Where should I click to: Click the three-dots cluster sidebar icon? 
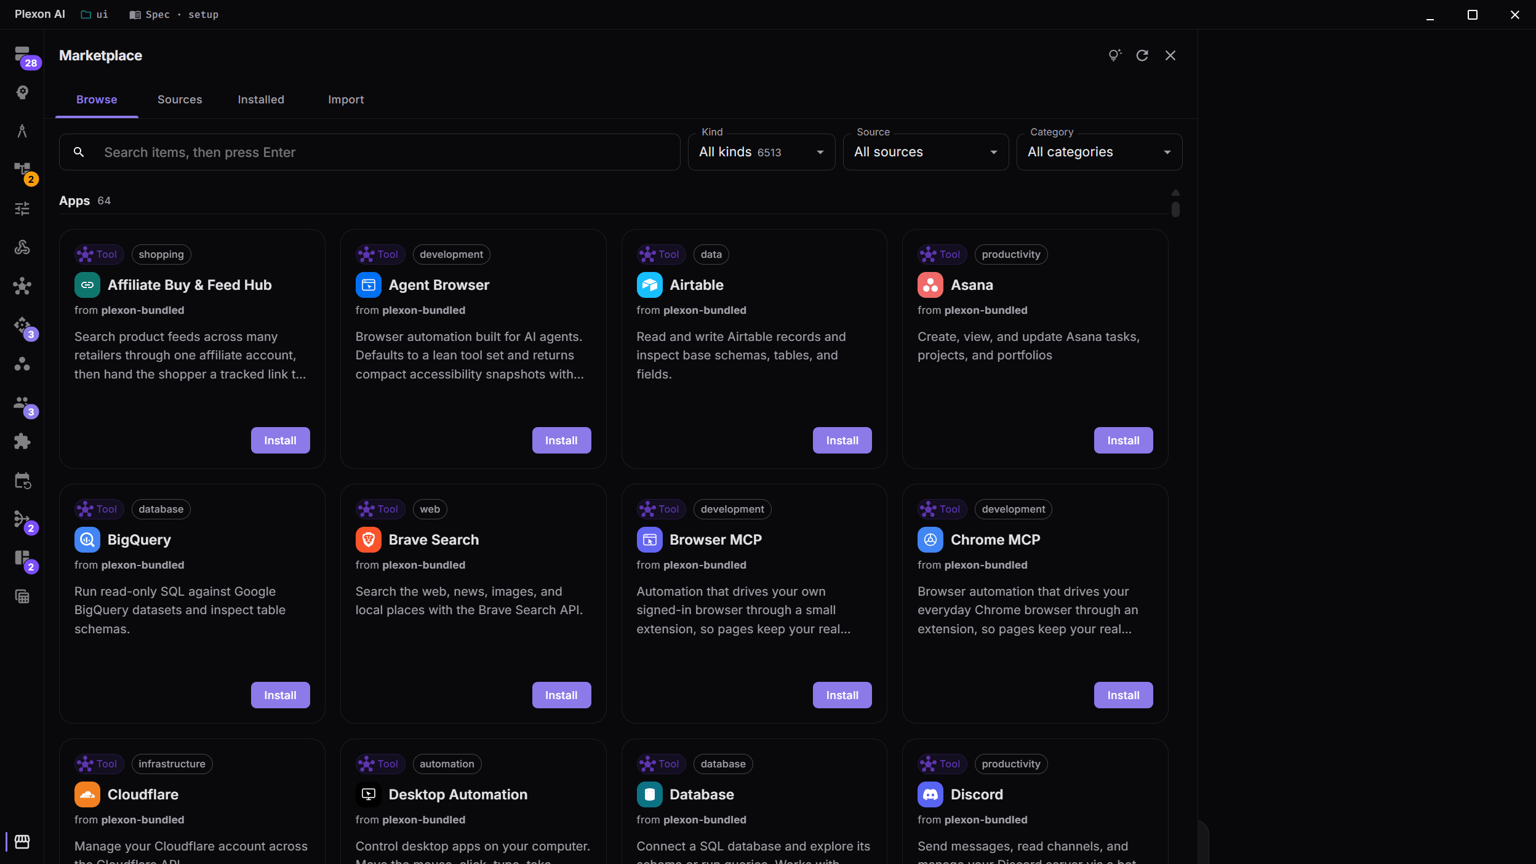(x=22, y=364)
